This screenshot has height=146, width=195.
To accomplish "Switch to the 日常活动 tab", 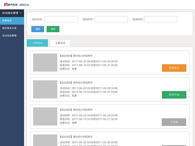I will (x=37, y=43).
